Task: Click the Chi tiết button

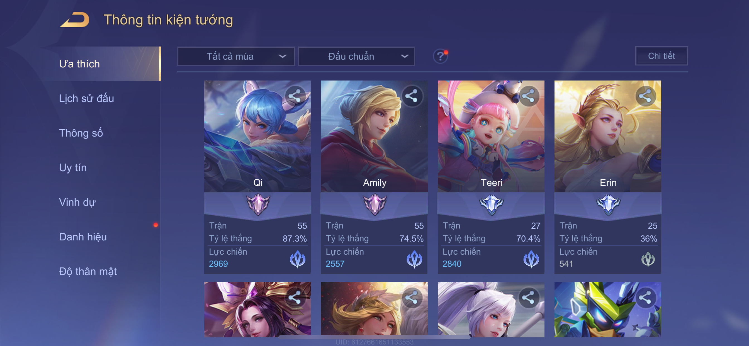Action: click(662, 56)
